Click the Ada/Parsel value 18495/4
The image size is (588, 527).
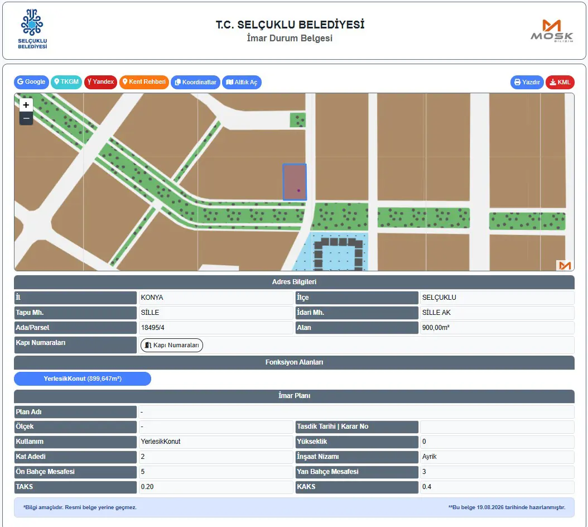(x=216, y=328)
